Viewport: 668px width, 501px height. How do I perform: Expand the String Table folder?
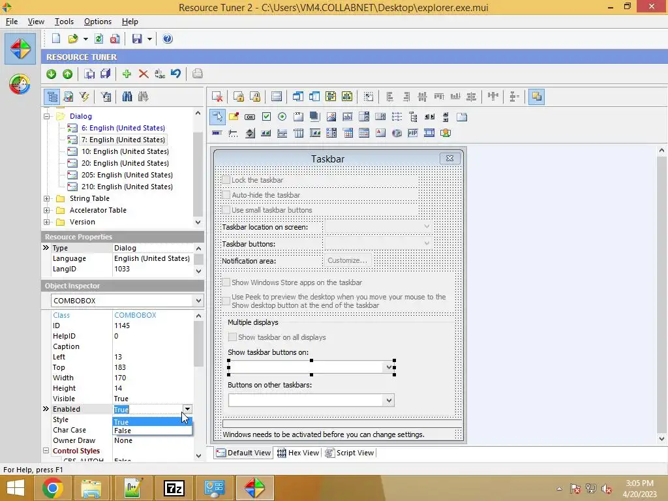(x=47, y=198)
